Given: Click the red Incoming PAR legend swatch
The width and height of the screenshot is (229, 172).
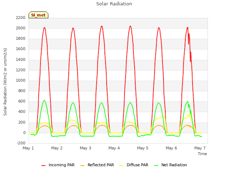Looking at the screenshot, I should (x=43, y=166).
